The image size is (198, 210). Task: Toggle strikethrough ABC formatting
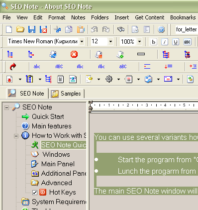point(187,42)
